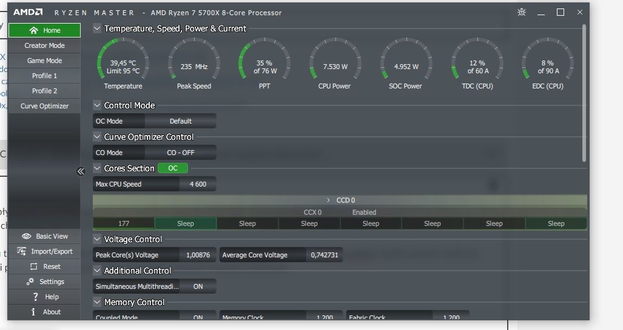Screen dimensions: 623x330
Task: Open Help
Action: 44,297
